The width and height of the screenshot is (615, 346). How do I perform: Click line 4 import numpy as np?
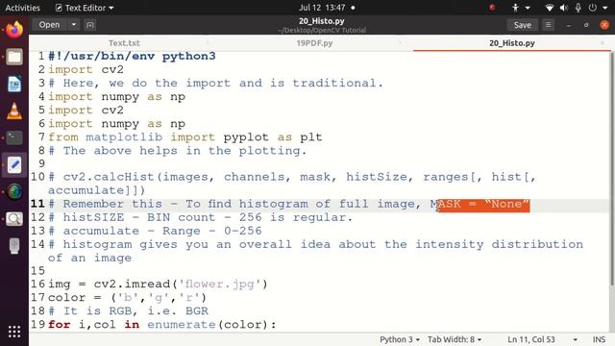(x=116, y=96)
